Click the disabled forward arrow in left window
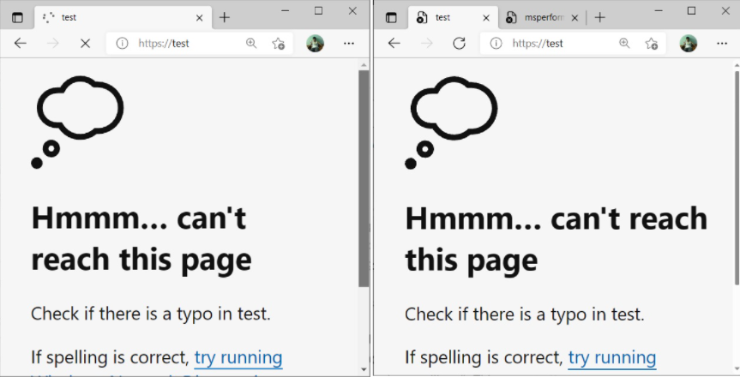740x377 pixels. pyautogui.click(x=53, y=44)
